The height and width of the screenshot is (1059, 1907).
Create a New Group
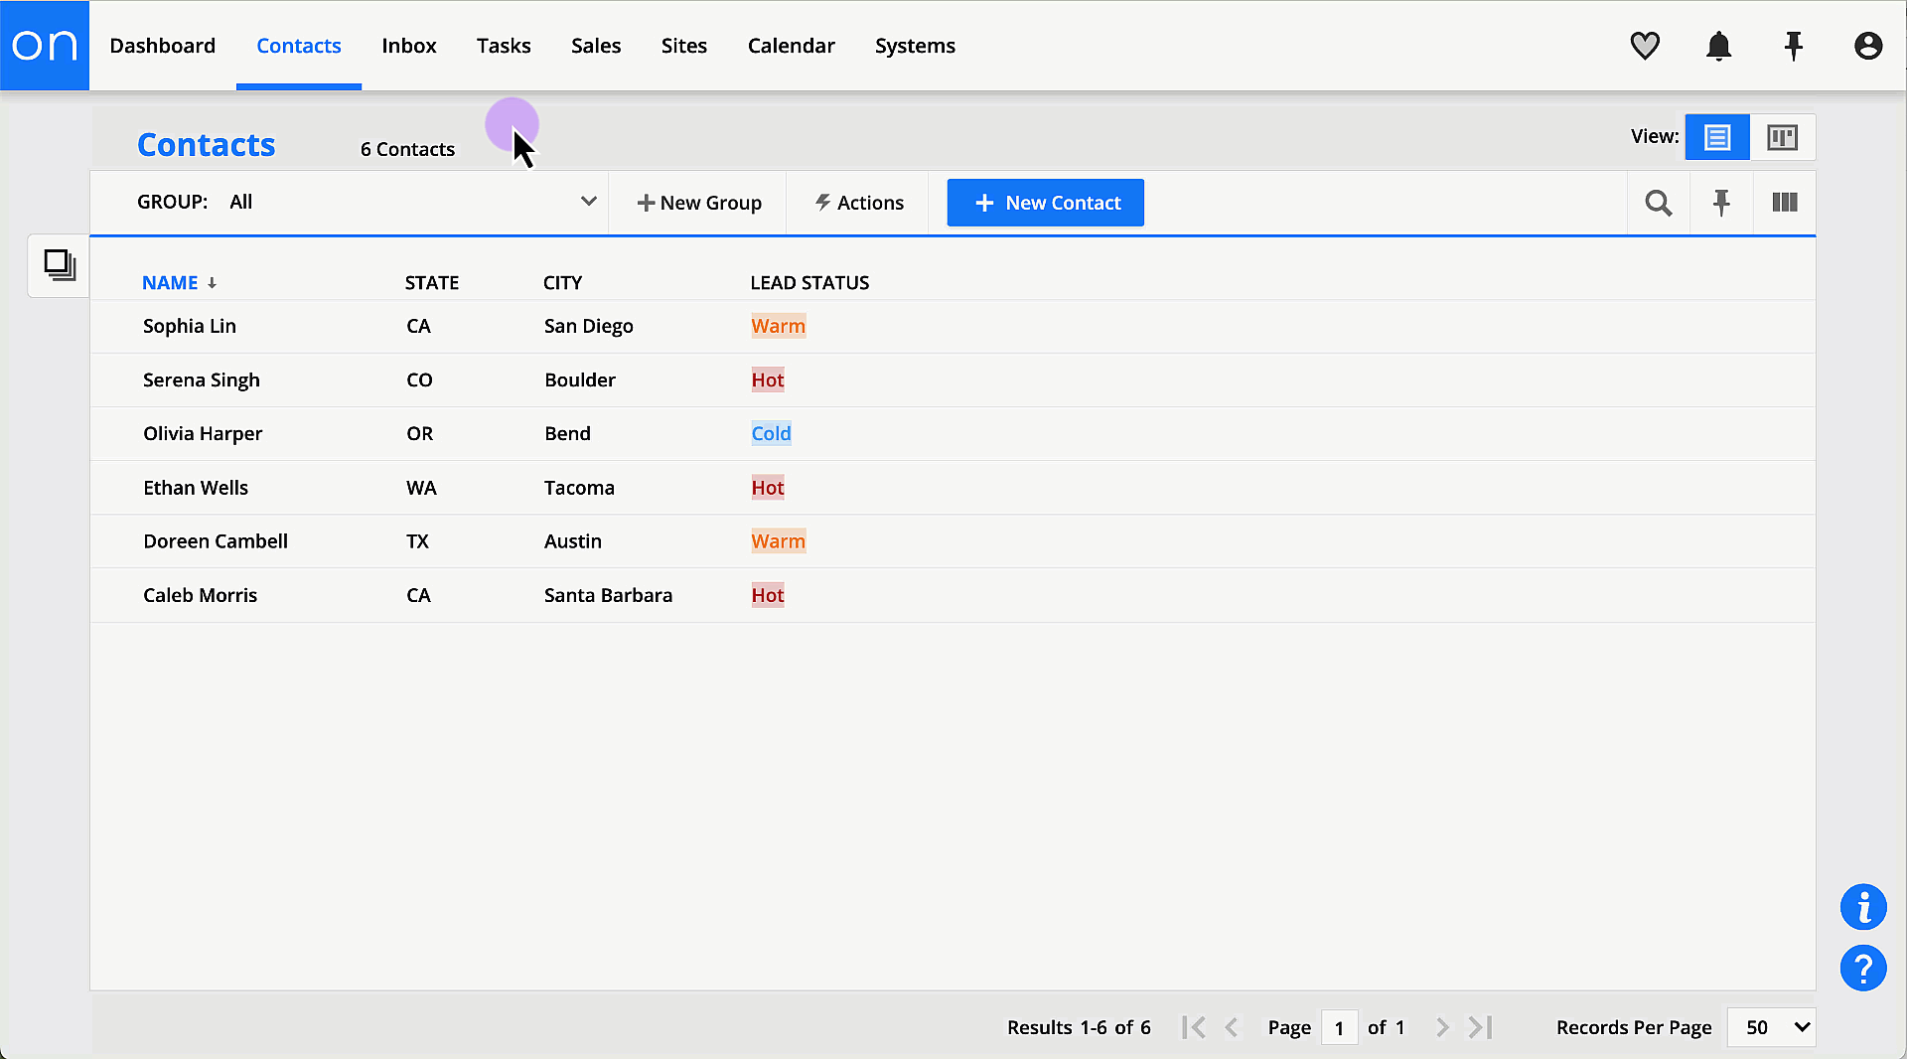(x=699, y=203)
